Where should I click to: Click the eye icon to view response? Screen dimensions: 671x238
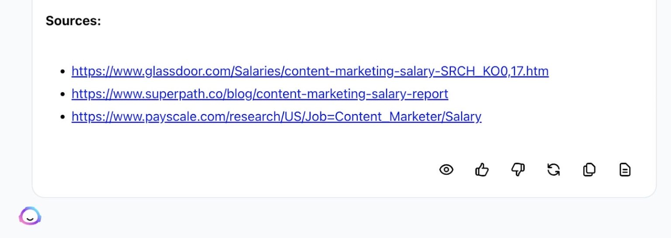(x=446, y=169)
